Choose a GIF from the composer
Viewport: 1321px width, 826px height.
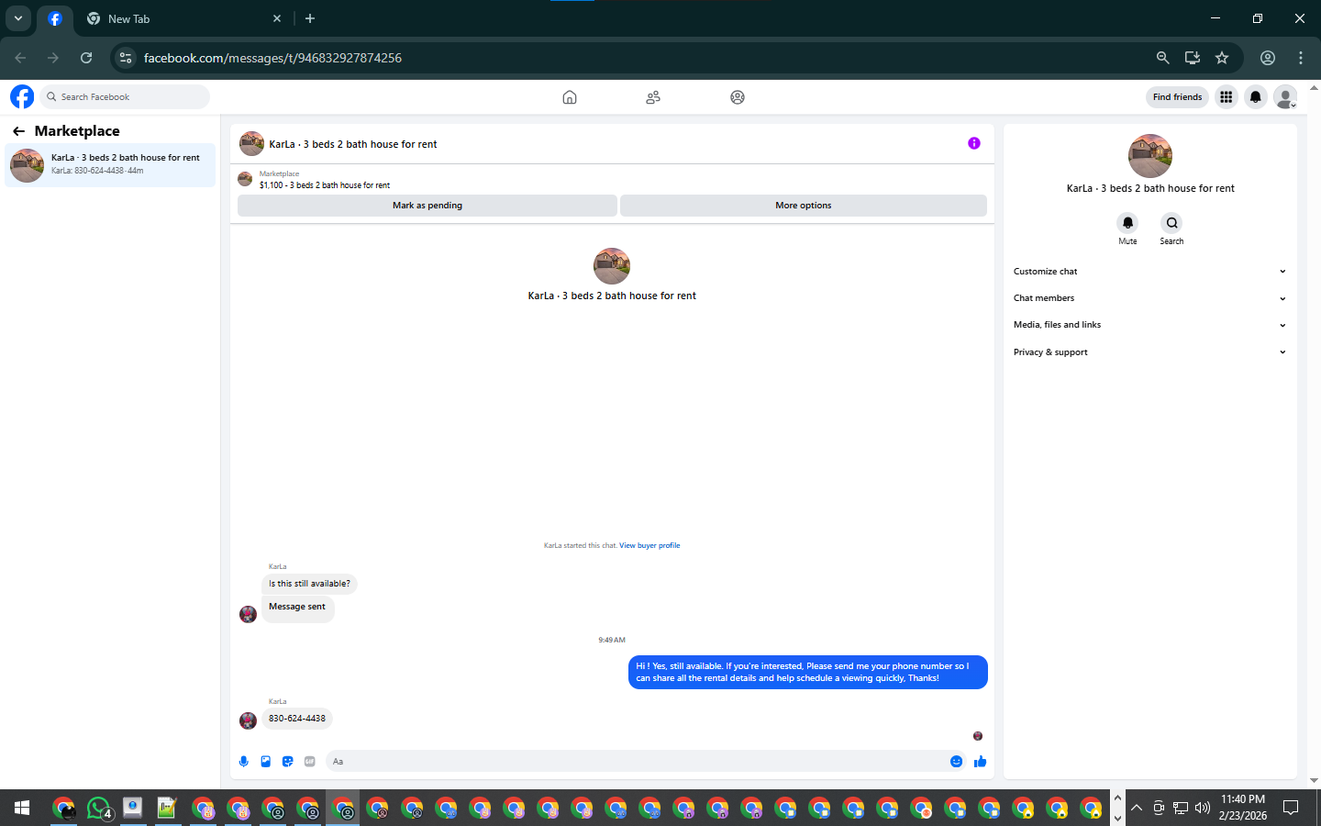(x=310, y=761)
